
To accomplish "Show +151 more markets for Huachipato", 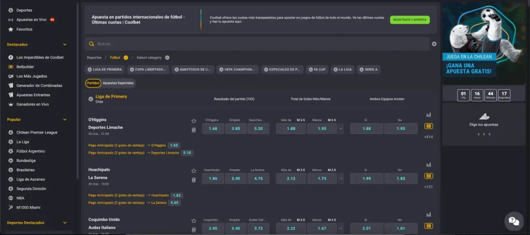I will [x=429, y=187].
